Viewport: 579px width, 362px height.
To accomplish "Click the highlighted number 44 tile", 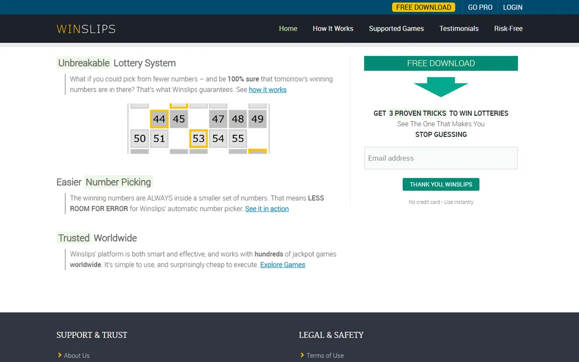I will tap(159, 119).
